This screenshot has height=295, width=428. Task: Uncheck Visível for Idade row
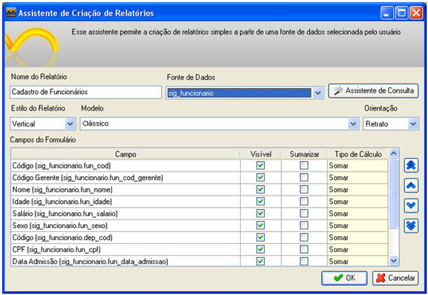pyautogui.click(x=260, y=202)
